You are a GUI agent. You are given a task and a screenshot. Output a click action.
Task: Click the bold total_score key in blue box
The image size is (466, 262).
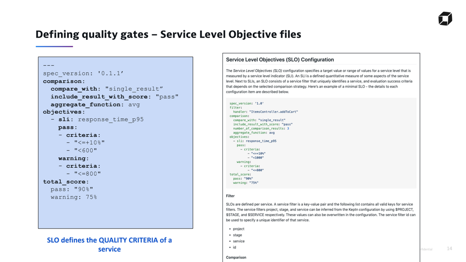coord(66,182)
